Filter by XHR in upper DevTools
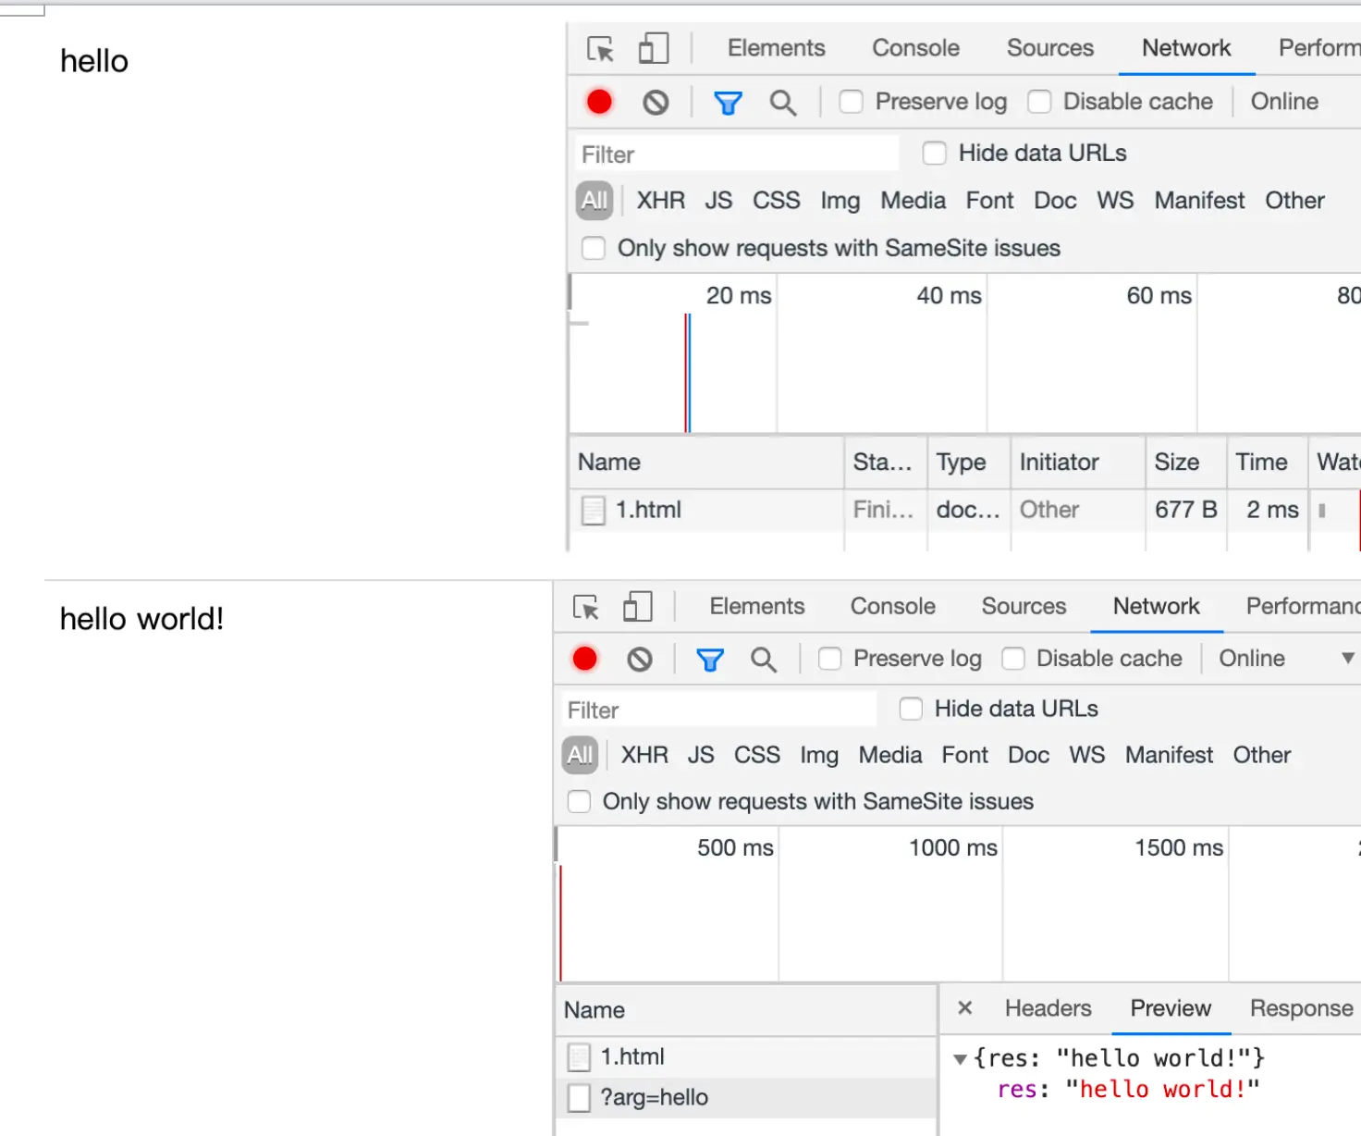This screenshot has width=1361, height=1136. 661,201
